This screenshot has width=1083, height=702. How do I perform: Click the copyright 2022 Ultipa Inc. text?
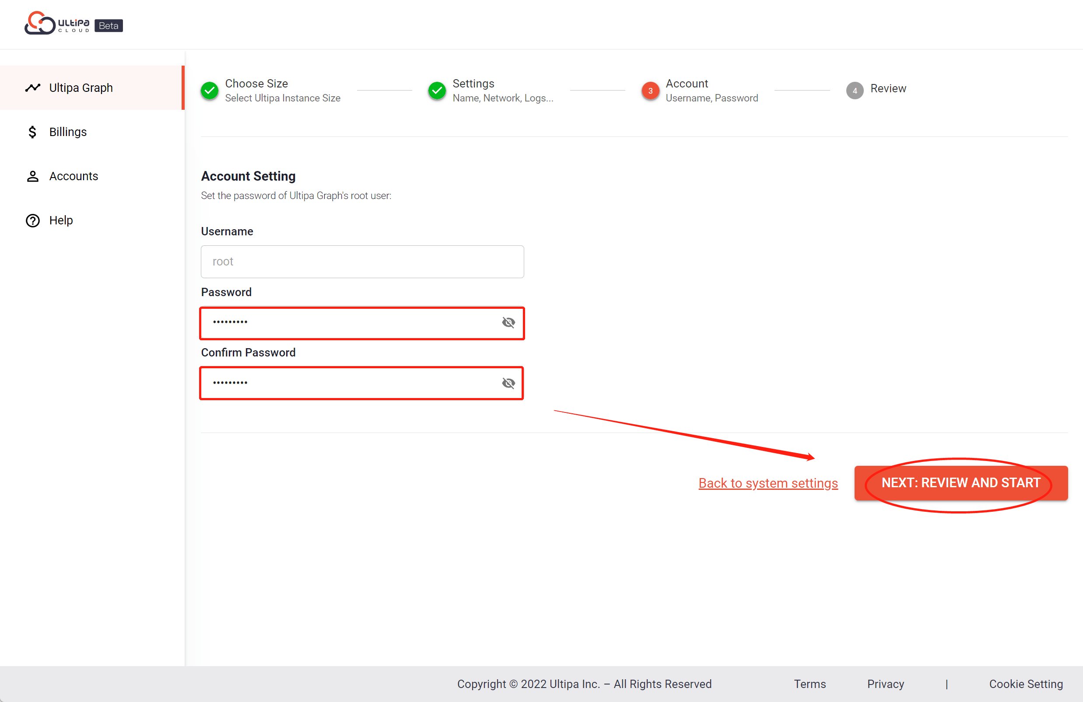click(x=584, y=684)
